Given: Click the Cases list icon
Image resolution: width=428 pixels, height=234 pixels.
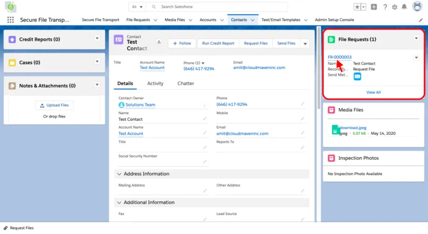Looking at the screenshot, I should [x=12, y=62].
